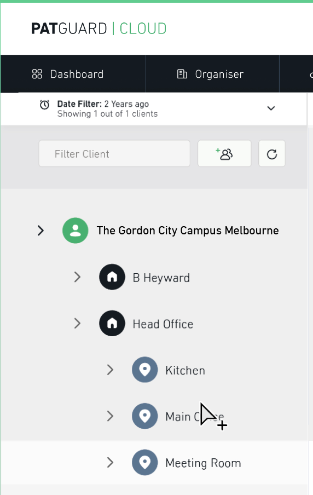Switch to the Organiser tab
The height and width of the screenshot is (495, 313).
(x=210, y=74)
